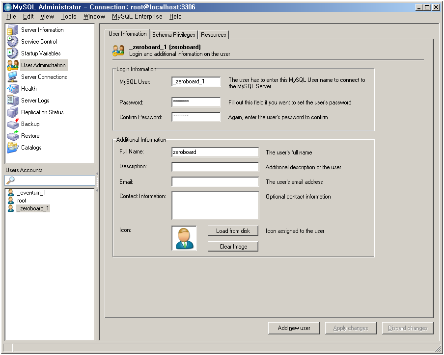Click the User Administration users icon
This screenshot has width=444, height=355.
pyautogui.click(x=12, y=65)
